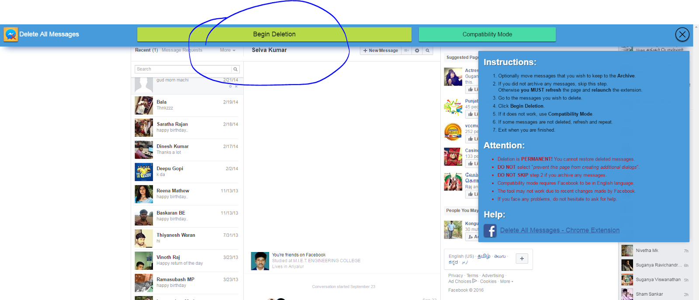Click Bala's profile thumbnail
The width and height of the screenshot is (699, 300).
(144, 106)
